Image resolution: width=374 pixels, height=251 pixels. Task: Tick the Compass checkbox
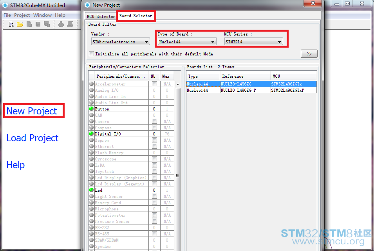click(155, 128)
